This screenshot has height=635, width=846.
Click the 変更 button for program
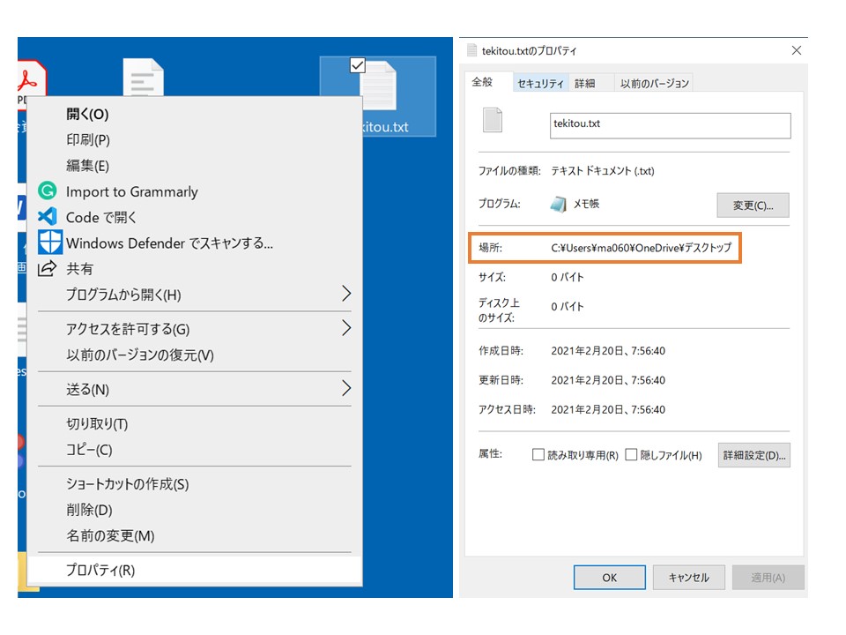tap(753, 205)
